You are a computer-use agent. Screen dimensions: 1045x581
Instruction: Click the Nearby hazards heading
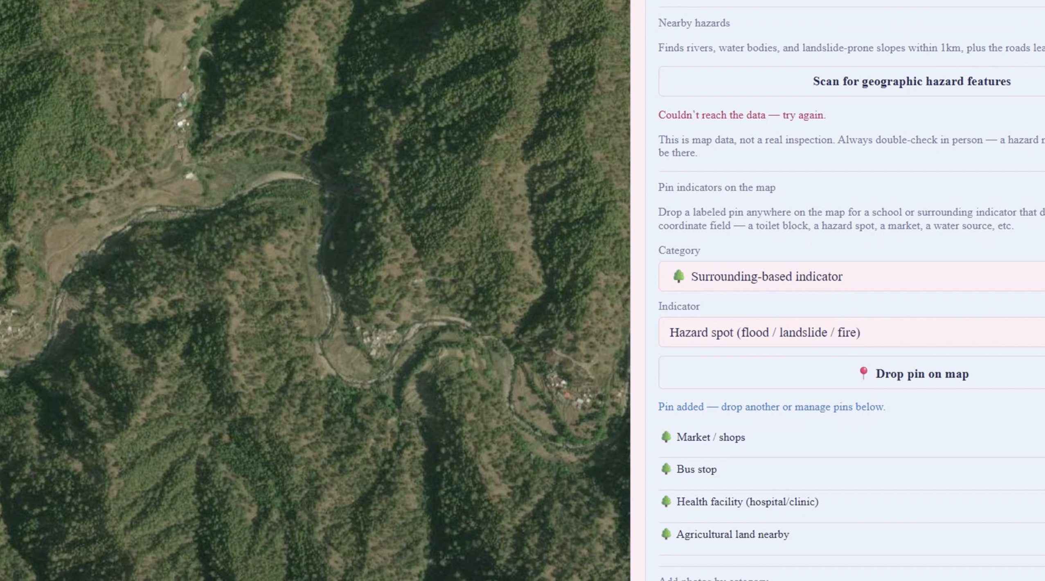(694, 23)
